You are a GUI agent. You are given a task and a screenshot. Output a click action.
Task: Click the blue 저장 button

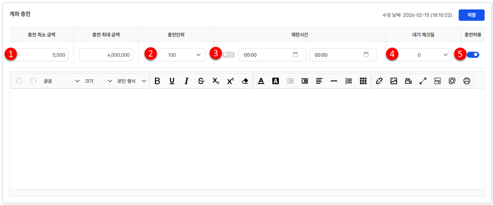point(471,15)
